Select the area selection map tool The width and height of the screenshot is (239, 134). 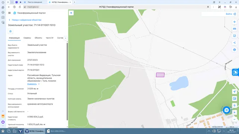(235, 36)
